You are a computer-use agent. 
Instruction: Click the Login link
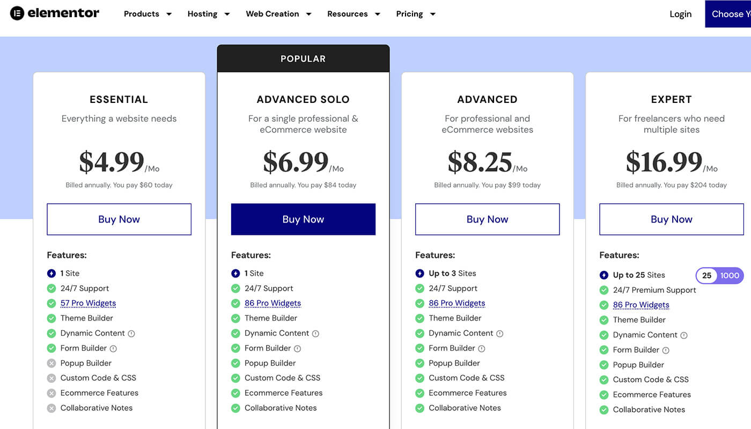681,14
